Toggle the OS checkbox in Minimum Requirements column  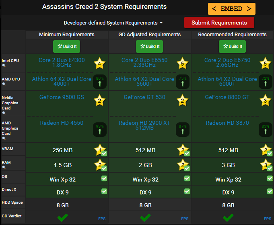coord(104,178)
